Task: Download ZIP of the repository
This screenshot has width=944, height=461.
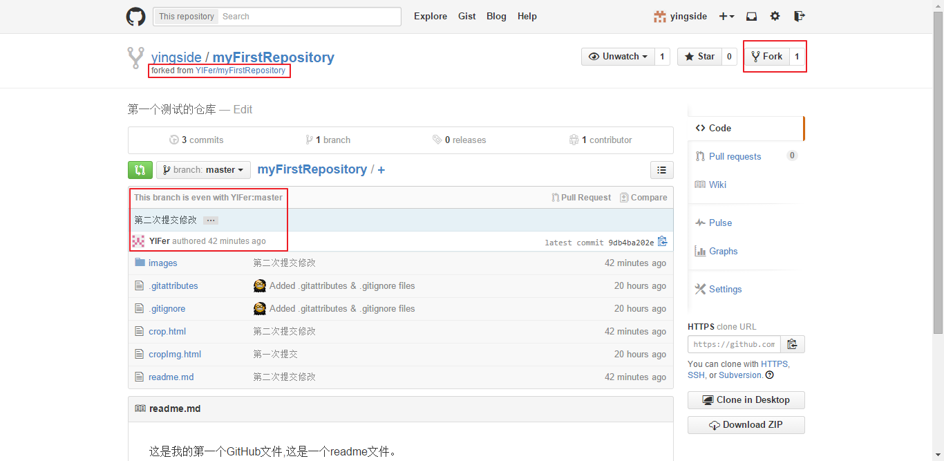Action: [746, 425]
